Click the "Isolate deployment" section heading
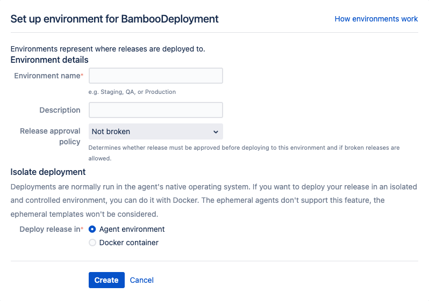The width and height of the screenshot is (429, 301). point(48,172)
